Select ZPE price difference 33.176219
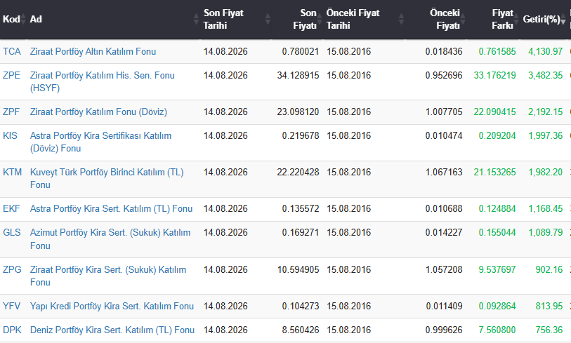571x343 pixels. click(x=494, y=75)
